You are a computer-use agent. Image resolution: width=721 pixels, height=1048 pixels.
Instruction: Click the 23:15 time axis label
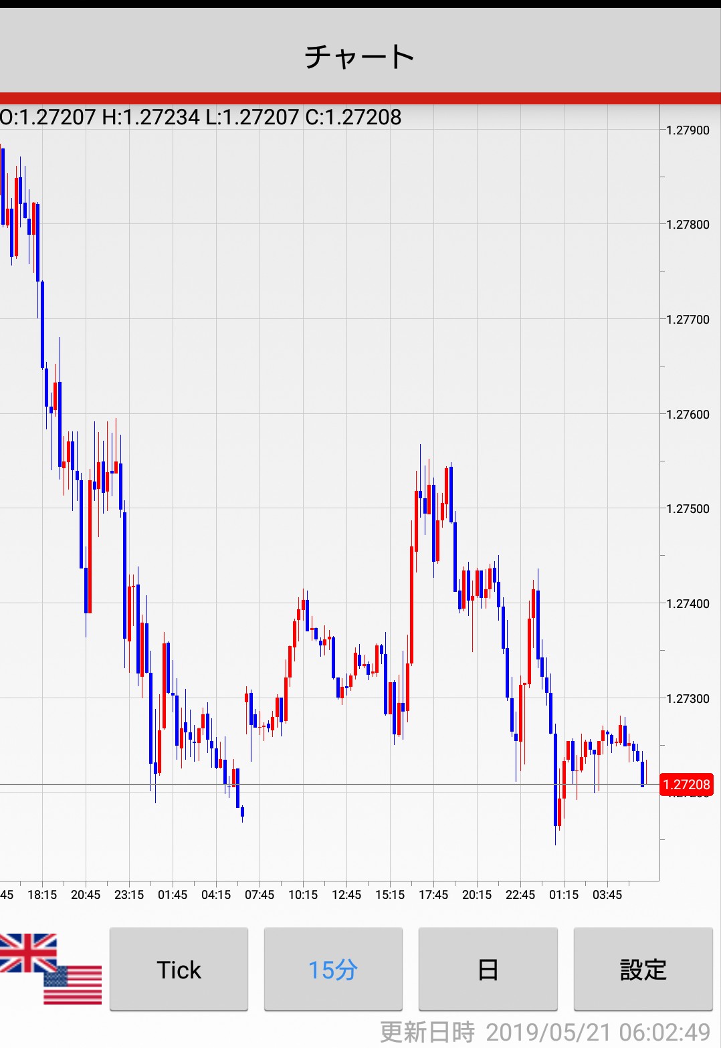129,895
